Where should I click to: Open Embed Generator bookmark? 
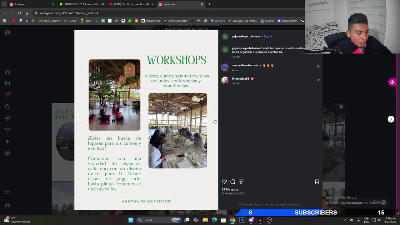[x=175, y=21]
